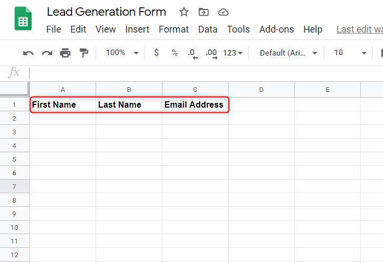
Task: Open the Insert menu
Action: (x=137, y=29)
